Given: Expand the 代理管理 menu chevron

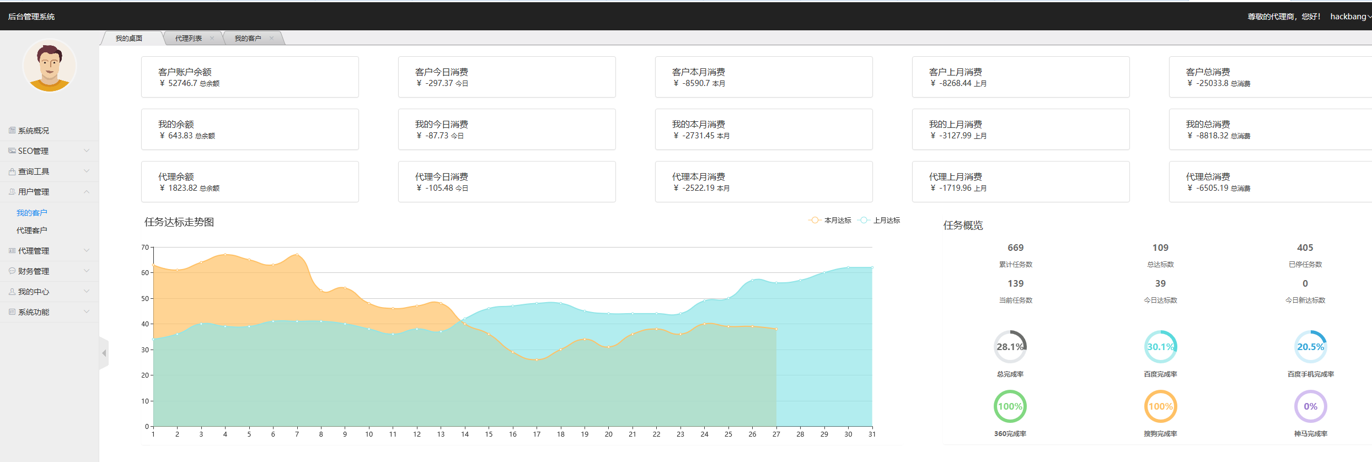Looking at the screenshot, I should pyautogui.click(x=87, y=251).
